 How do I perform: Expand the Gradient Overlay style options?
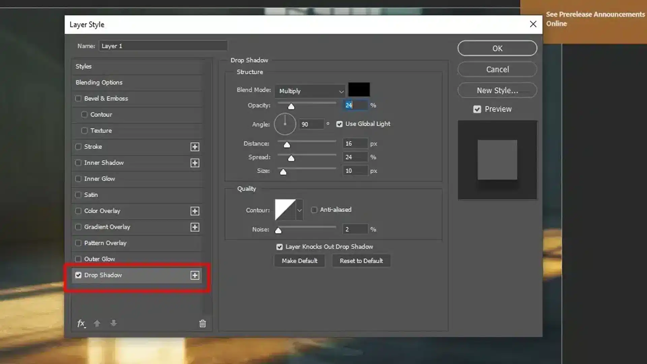[x=195, y=227]
